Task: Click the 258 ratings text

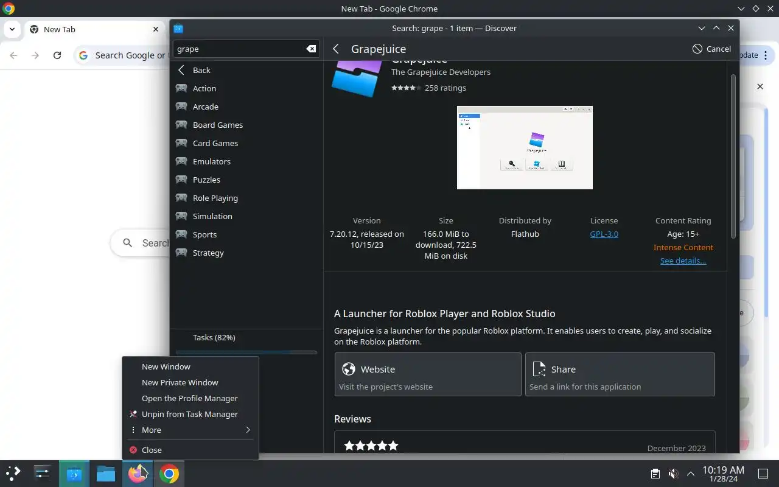Action: click(x=445, y=88)
